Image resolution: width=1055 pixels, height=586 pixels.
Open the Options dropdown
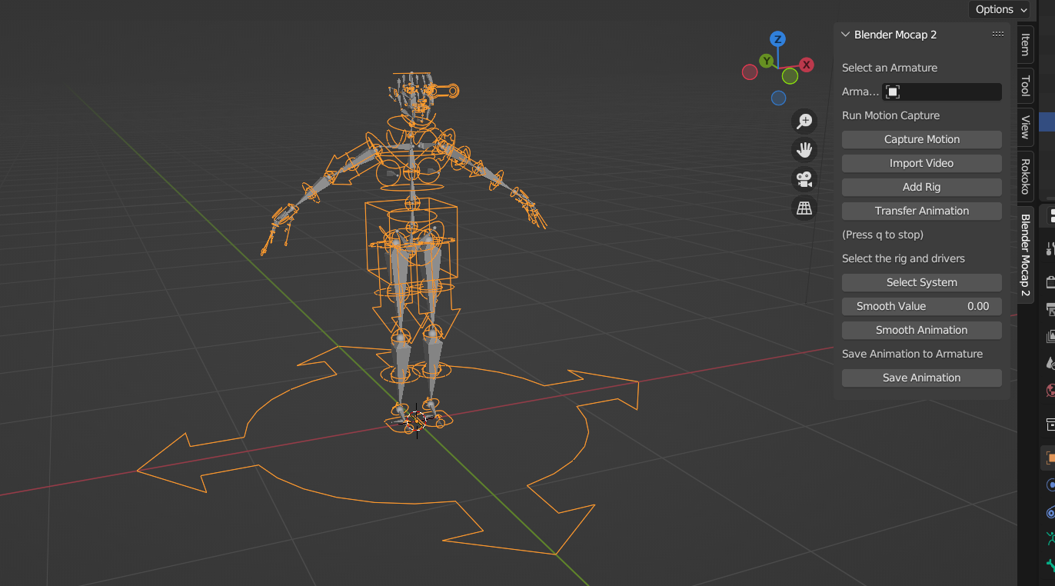click(999, 9)
